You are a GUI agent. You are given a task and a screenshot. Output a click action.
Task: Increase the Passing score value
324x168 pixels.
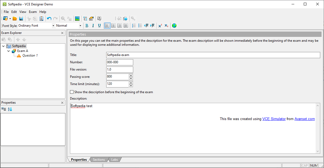click(131, 75)
